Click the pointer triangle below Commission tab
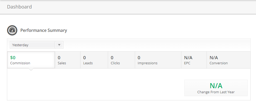Viewport: 256px width, 102px height. [x=31, y=70]
